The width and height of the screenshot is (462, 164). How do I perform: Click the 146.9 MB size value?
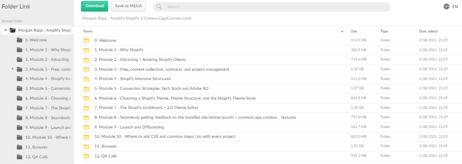click(359, 41)
